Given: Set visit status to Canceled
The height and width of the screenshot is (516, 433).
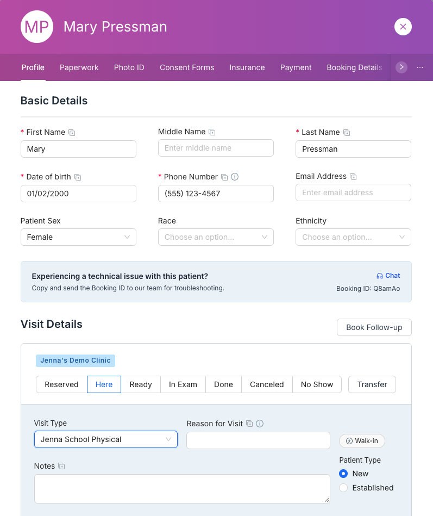Looking at the screenshot, I should click(267, 384).
